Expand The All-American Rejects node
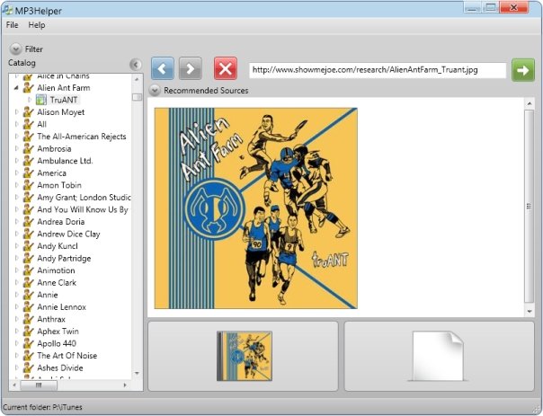This screenshot has height=416, width=543. [16, 137]
